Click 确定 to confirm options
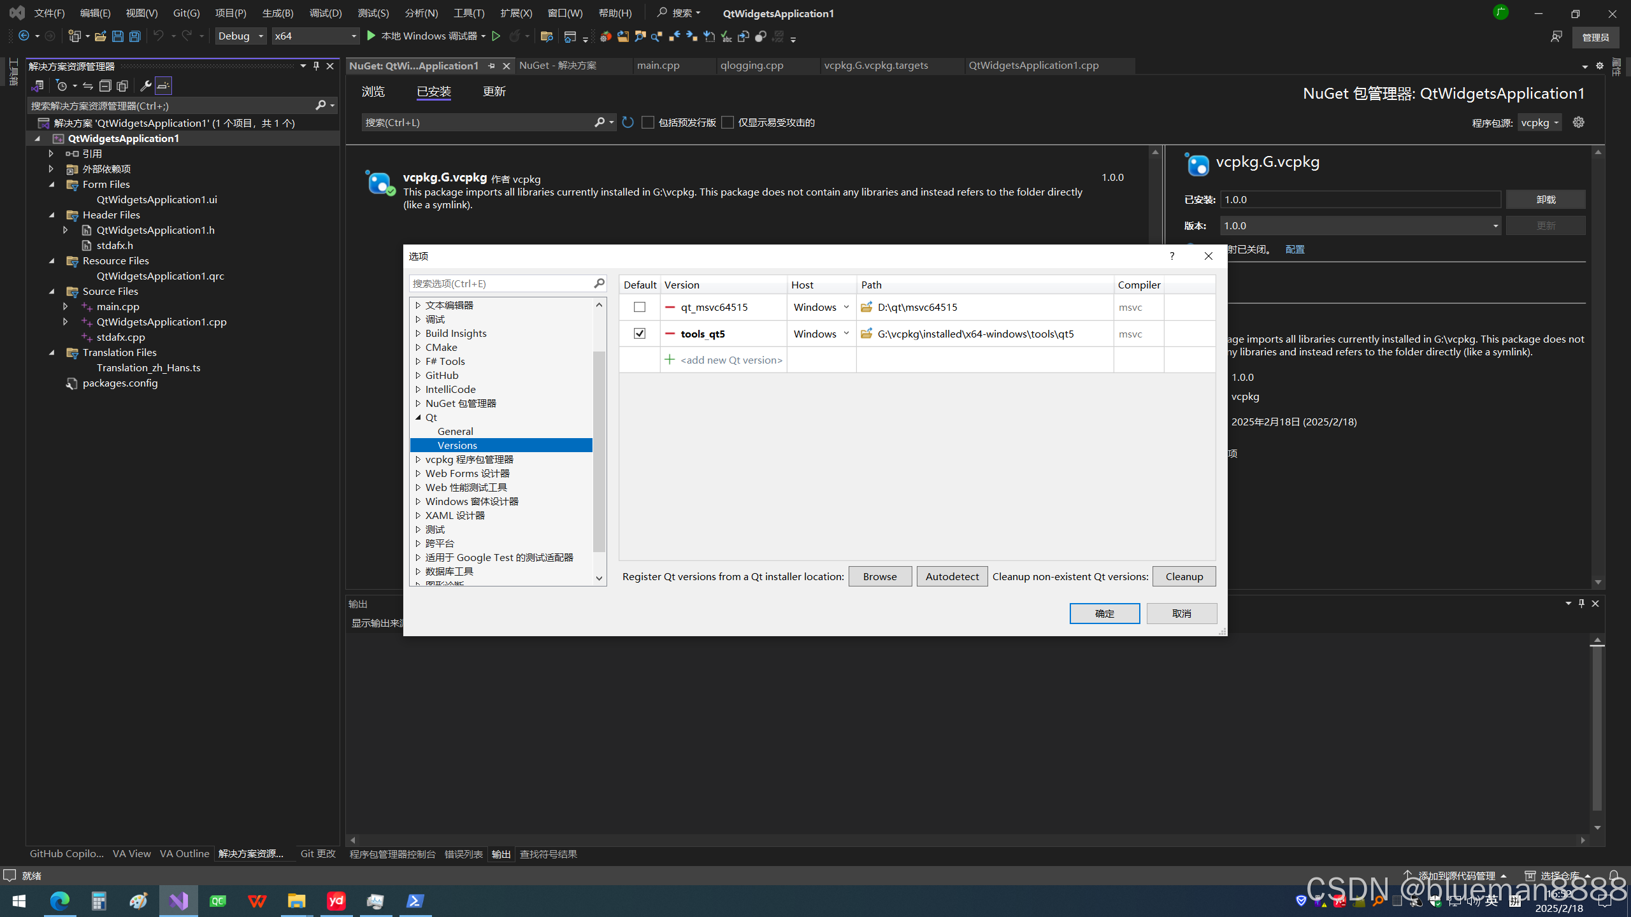The height and width of the screenshot is (917, 1631). pos(1105,613)
